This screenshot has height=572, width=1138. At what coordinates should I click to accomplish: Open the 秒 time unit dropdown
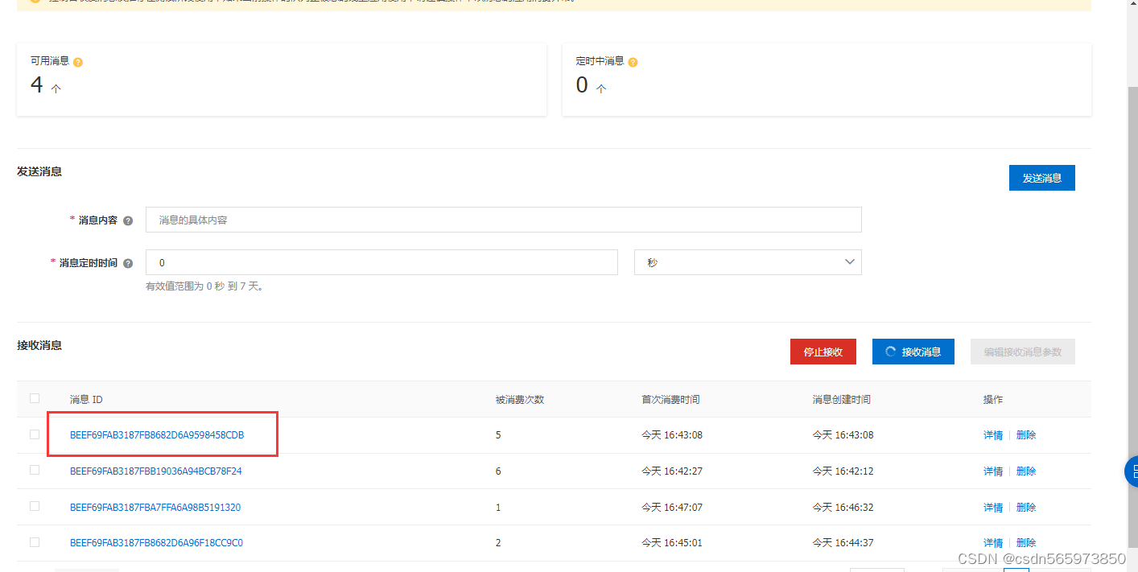(748, 262)
